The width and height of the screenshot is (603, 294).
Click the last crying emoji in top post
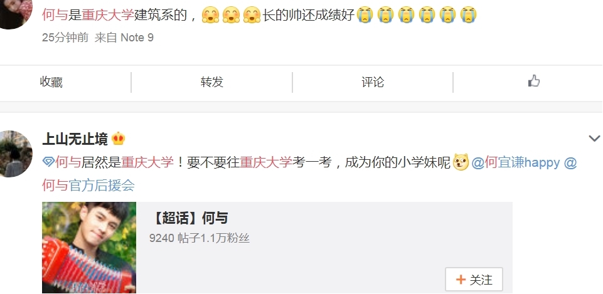tap(468, 16)
